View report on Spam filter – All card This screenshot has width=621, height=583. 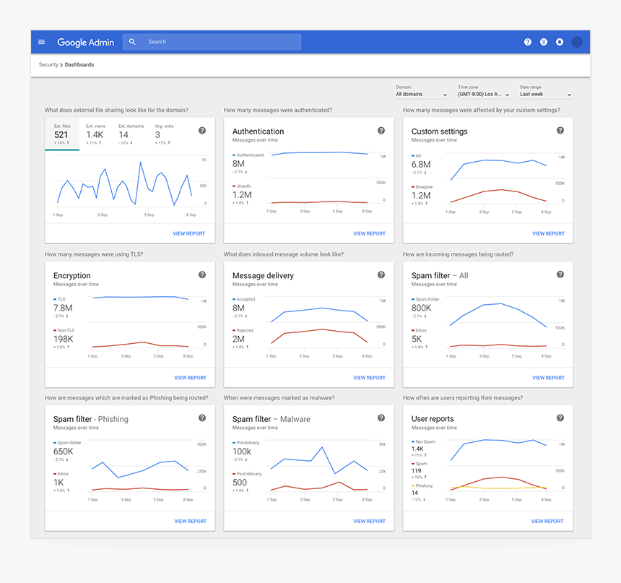coord(548,378)
